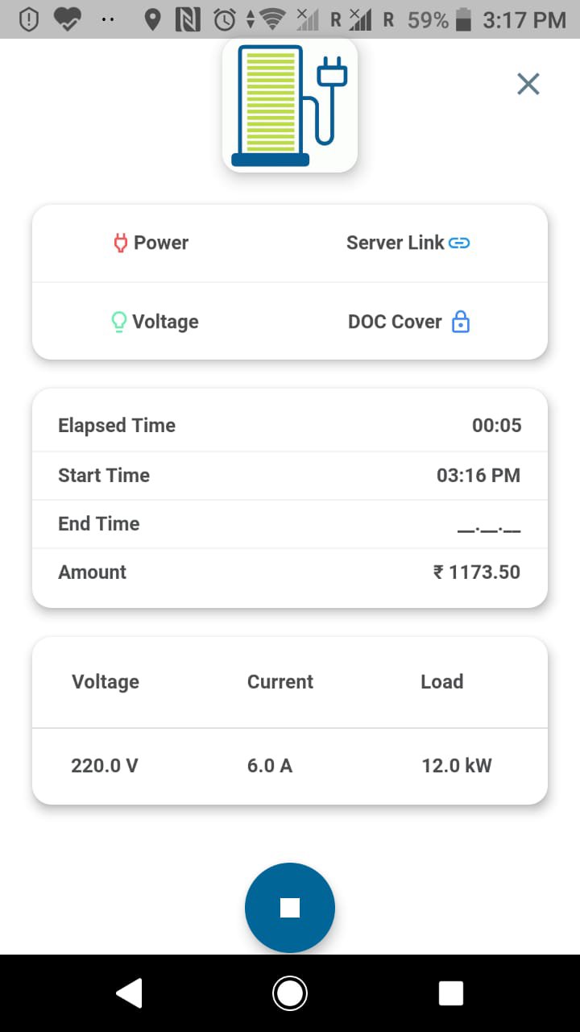Tap the 12.0 kW load reading

coord(457,765)
